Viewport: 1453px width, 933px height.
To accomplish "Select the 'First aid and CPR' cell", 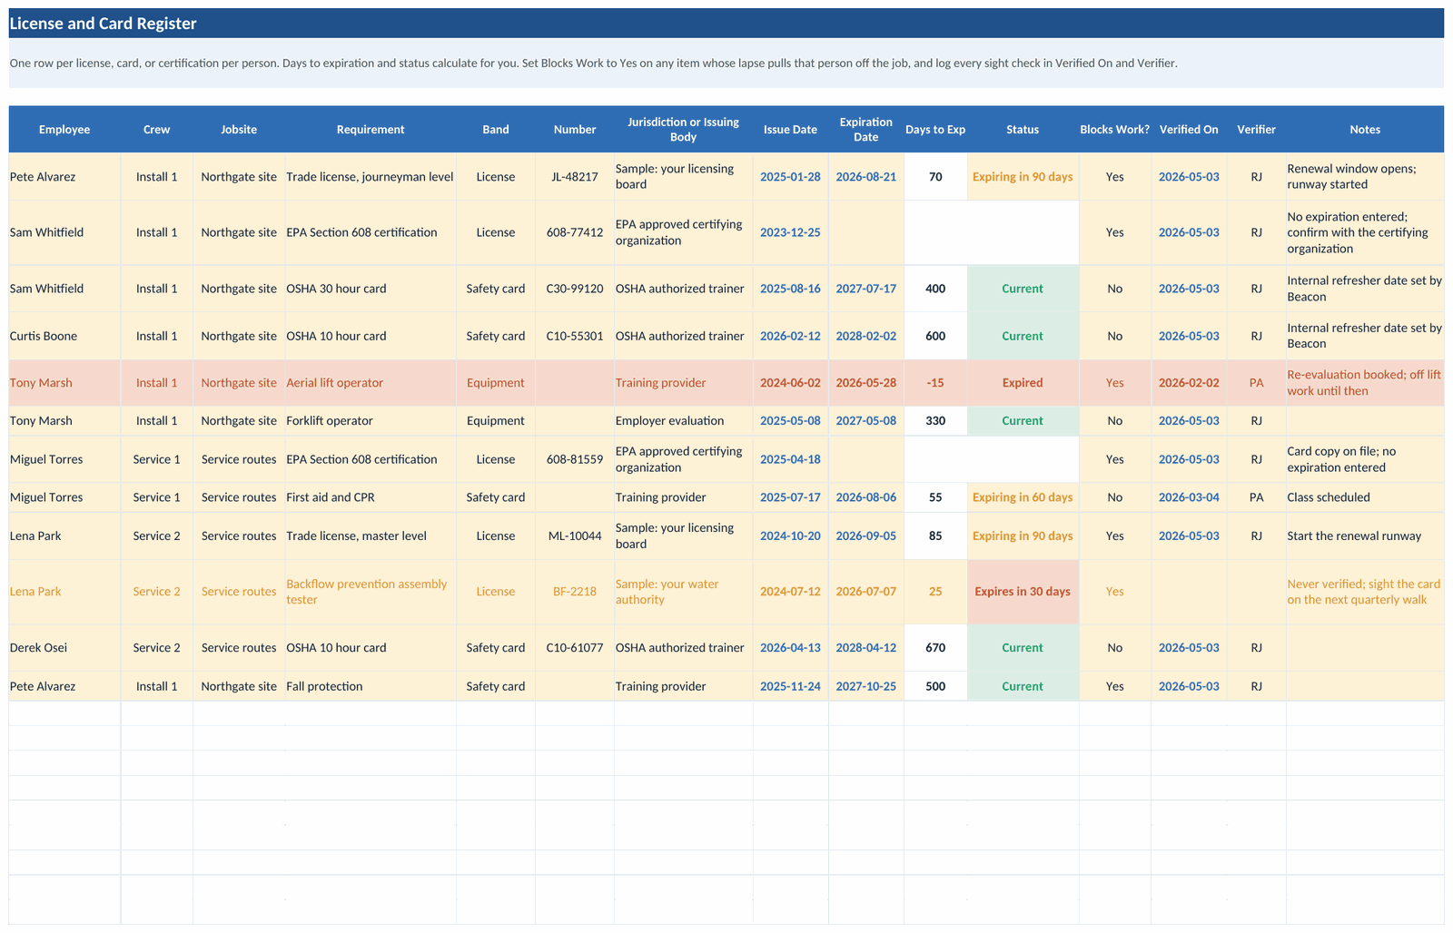I will tap(371, 497).
